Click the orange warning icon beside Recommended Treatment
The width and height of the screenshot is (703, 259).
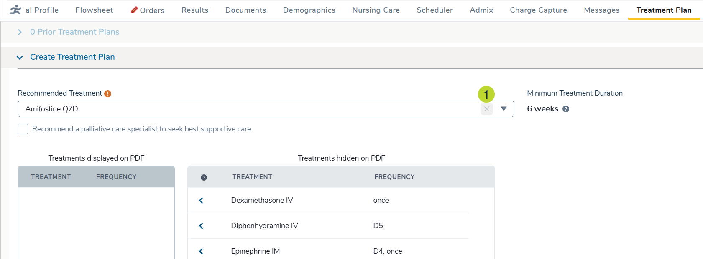click(x=108, y=93)
